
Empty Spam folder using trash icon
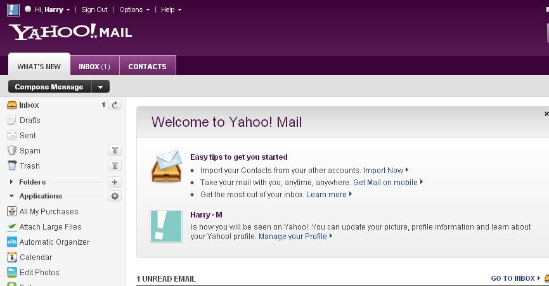click(x=115, y=151)
